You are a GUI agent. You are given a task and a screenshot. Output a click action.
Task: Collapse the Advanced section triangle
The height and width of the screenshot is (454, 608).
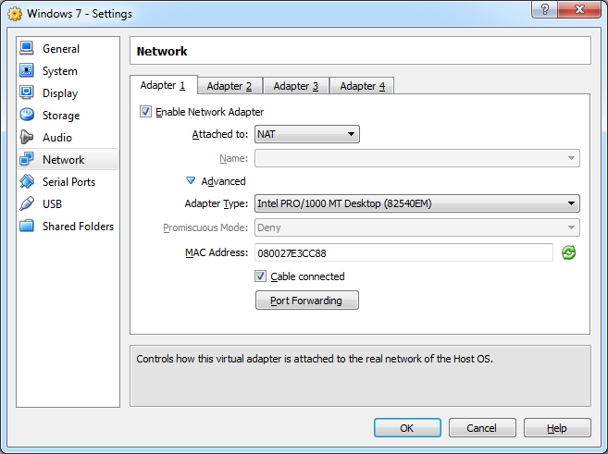click(191, 181)
